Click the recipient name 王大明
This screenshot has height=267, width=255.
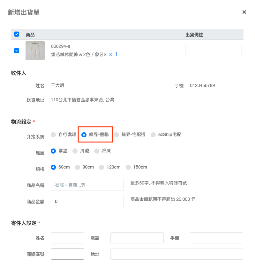click(57, 85)
